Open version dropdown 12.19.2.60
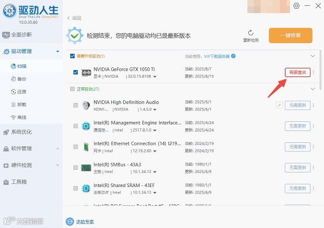Screen dimensions: 324x228 155,151
